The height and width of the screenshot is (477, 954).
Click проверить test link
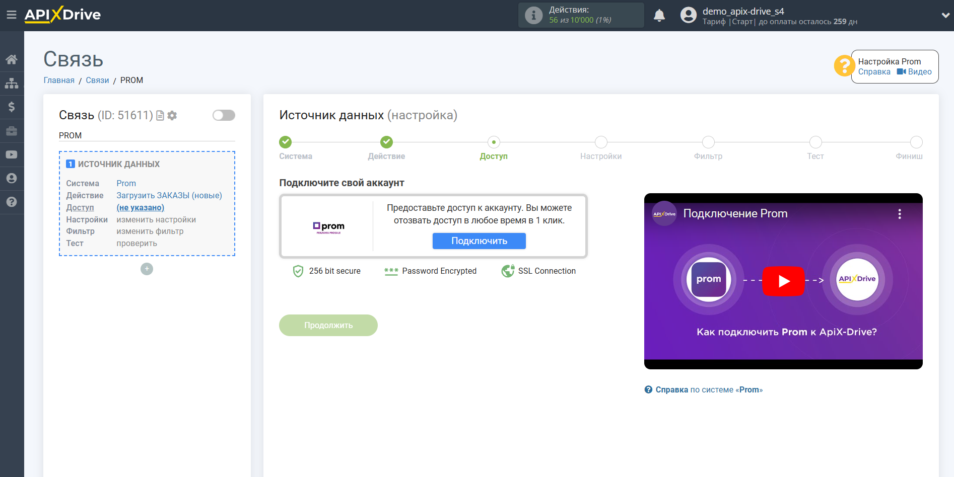[137, 243]
